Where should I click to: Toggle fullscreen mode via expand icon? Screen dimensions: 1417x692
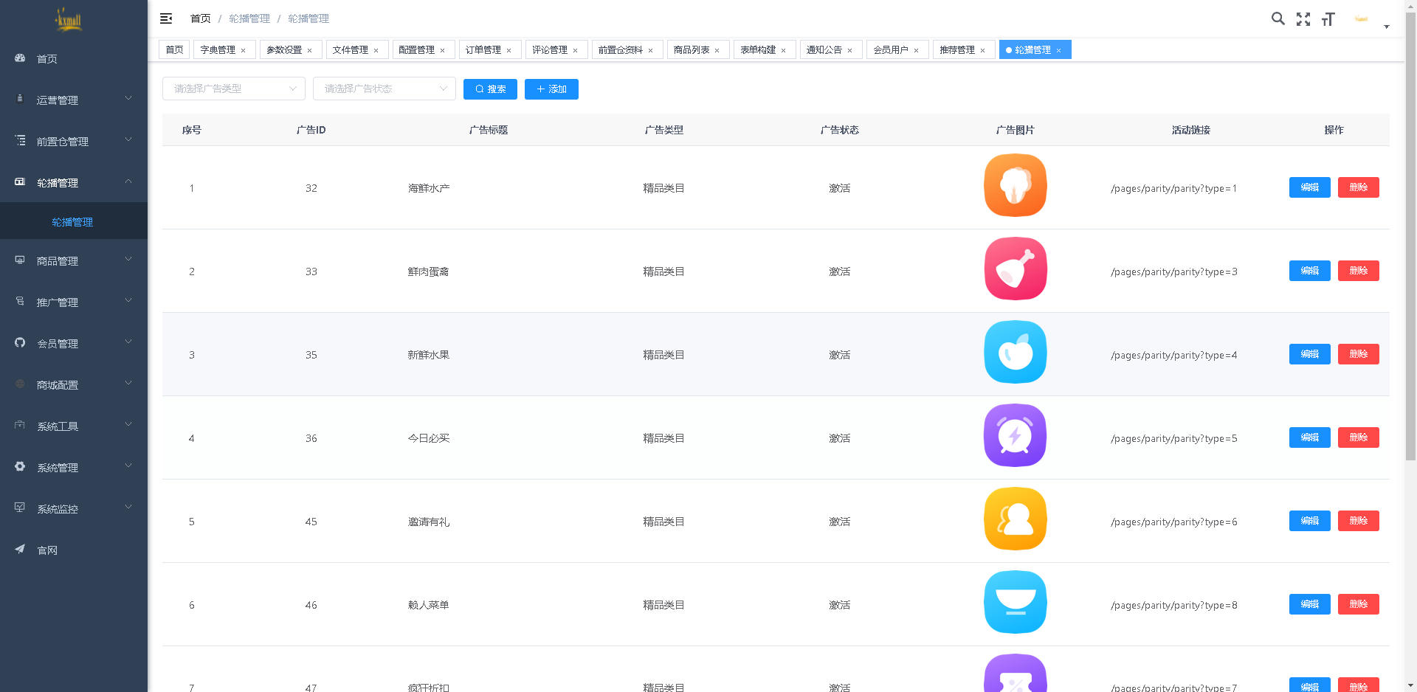pos(1303,18)
